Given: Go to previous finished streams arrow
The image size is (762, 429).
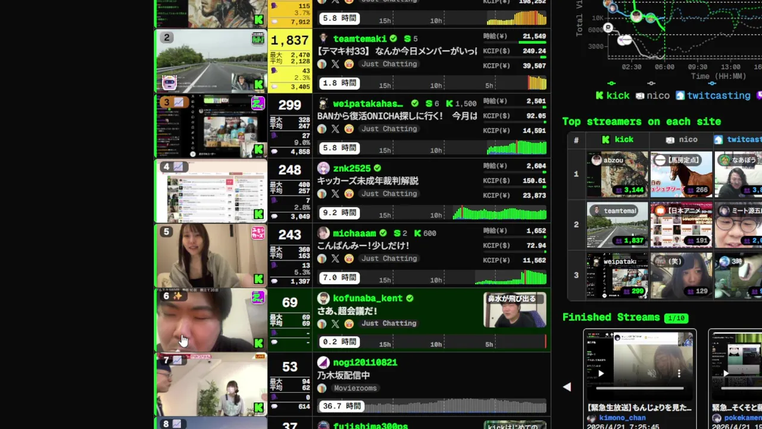Looking at the screenshot, I should coord(567,387).
